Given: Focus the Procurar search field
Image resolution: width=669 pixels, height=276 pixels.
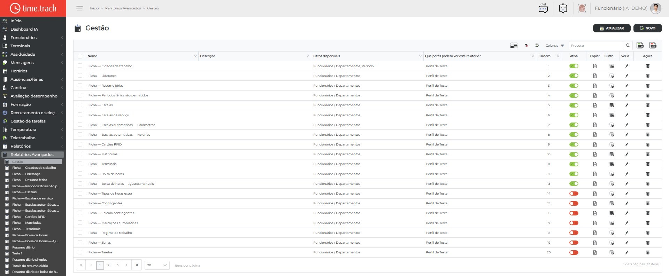Looking at the screenshot, I should (x=596, y=46).
